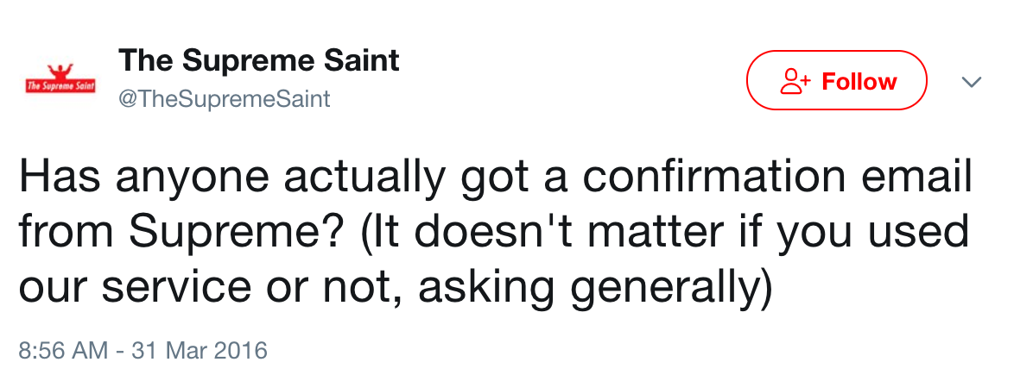Open the tweet's timestamp permalink
Viewport: 1033px width, 381px height.
(143, 351)
